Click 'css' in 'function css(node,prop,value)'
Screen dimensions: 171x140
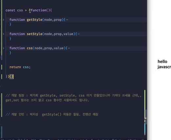(x=30, y=48)
